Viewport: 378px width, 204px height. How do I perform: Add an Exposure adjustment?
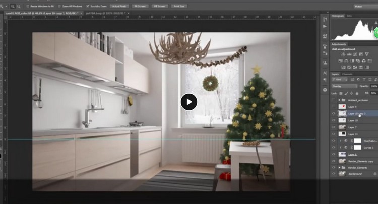(361, 54)
